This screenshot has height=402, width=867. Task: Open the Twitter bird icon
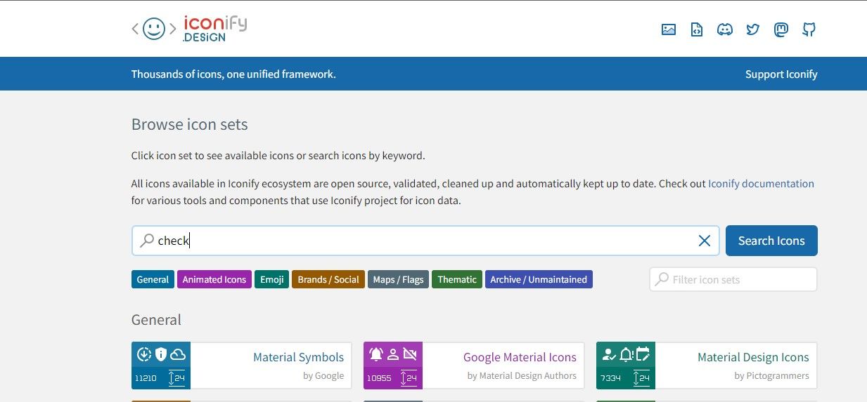(753, 29)
